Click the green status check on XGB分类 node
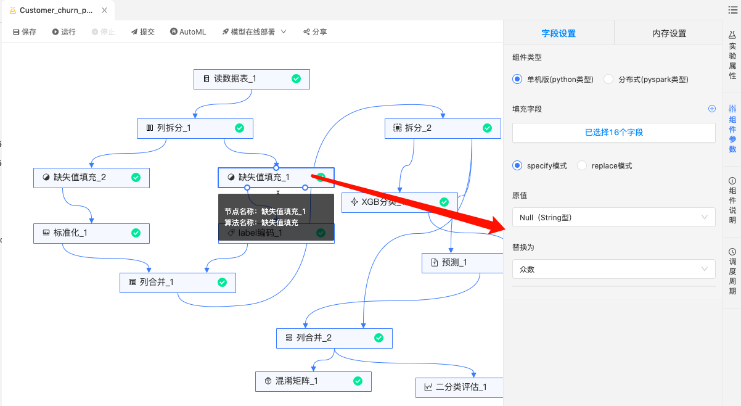Viewport: 741px width, 406px height. point(444,202)
